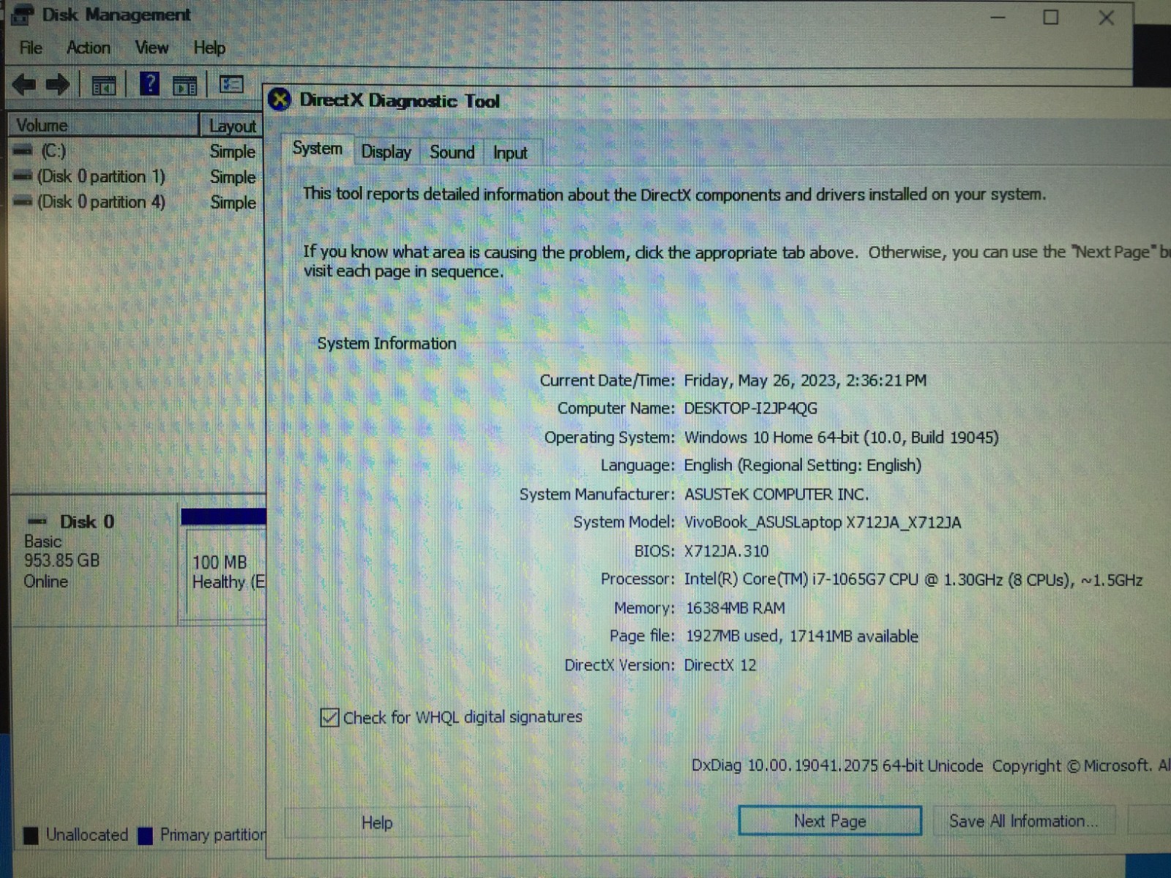Switch to the Display tab
Image resolution: width=1171 pixels, height=878 pixels.
(386, 152)
